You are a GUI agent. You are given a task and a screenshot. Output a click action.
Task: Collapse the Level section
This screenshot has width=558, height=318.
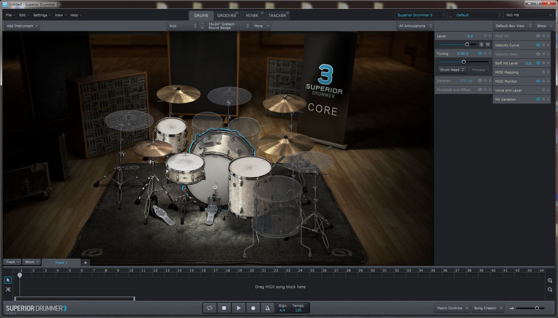pyautogui.click(x=490, y=36)
